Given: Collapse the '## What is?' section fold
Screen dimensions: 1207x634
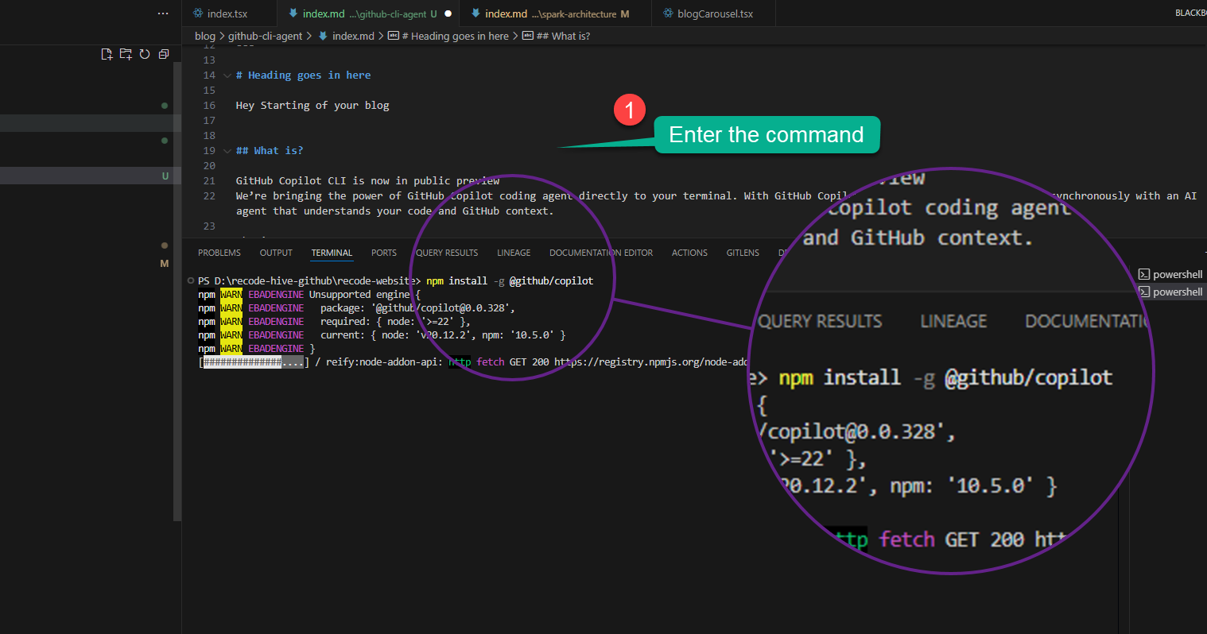Looking at the screenshot, I should (x=226, y=150).
